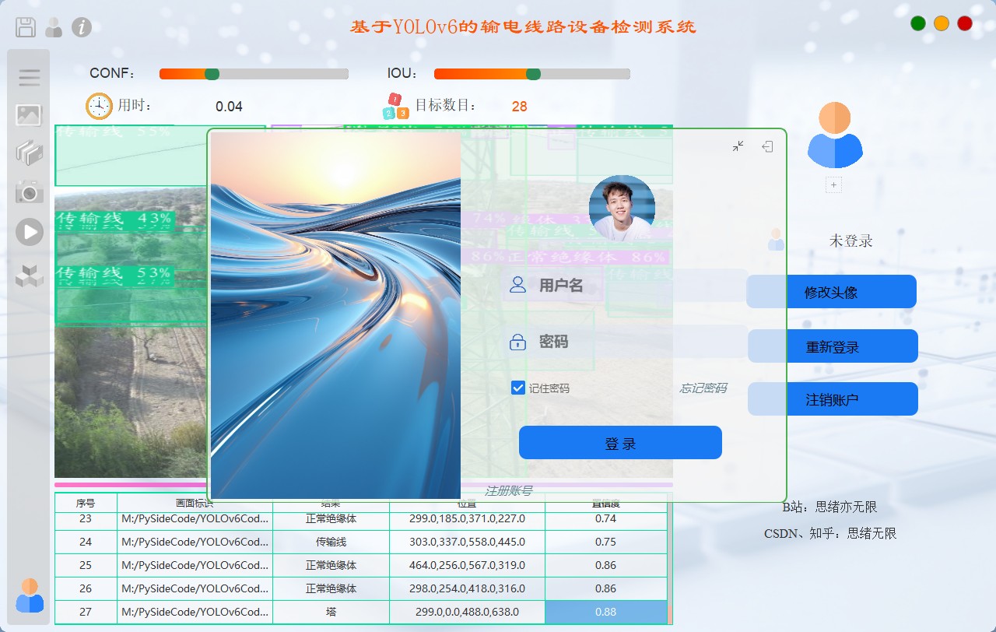This screenshot has height=632, width=996.
Task: Click the 序号 column header
Action: click(x=86, y=503)
